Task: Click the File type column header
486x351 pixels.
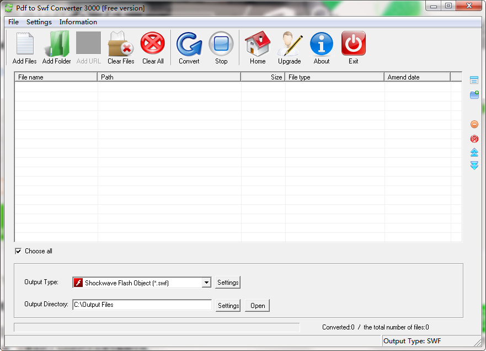Action: (335, 77)
